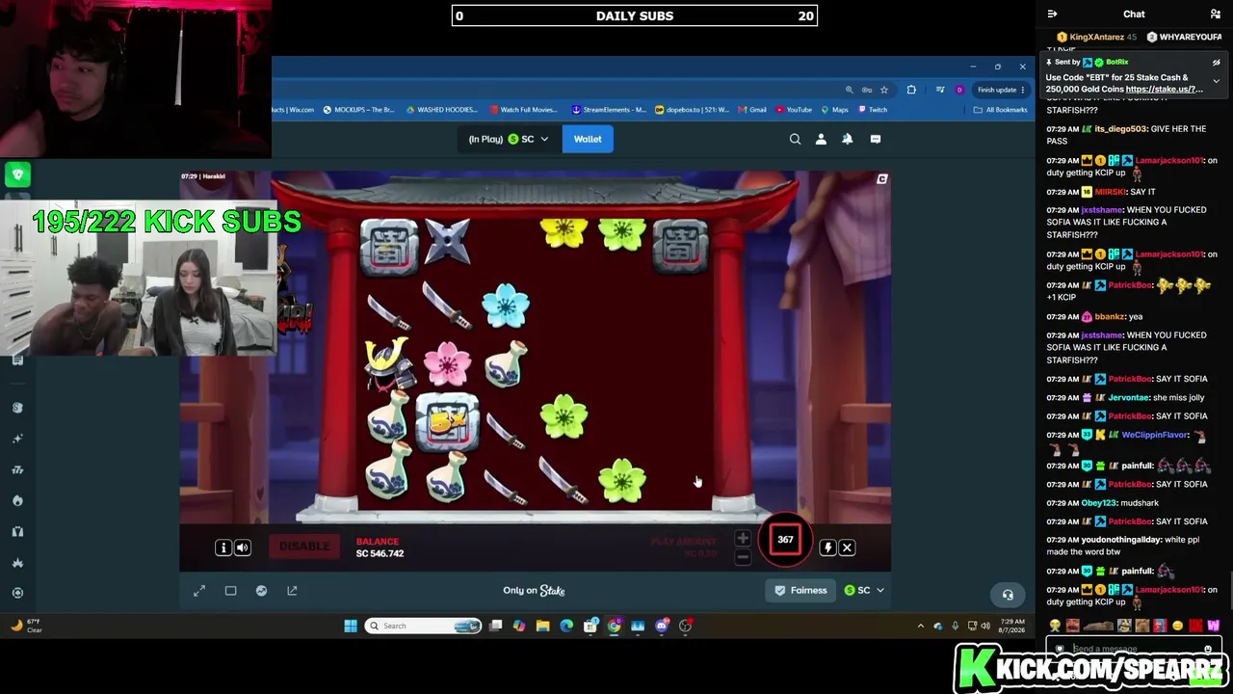Viewport: 1233px width, 694px height.
Task: Click the page zoom magnifier in address bar
Action: [849, 90]
